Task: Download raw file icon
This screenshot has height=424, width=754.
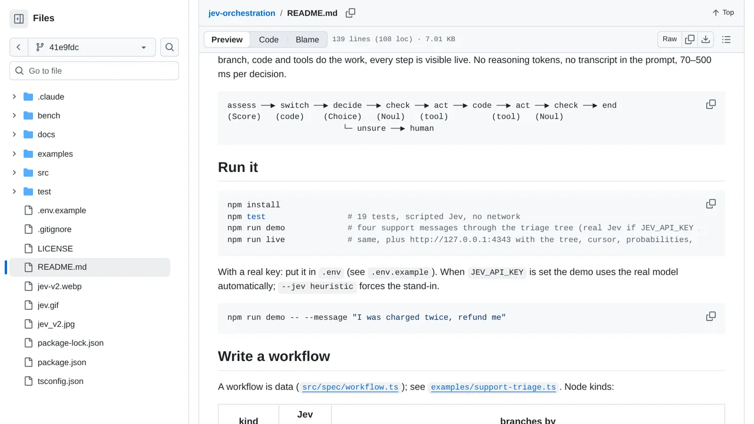Action: [x=706, y=39]
